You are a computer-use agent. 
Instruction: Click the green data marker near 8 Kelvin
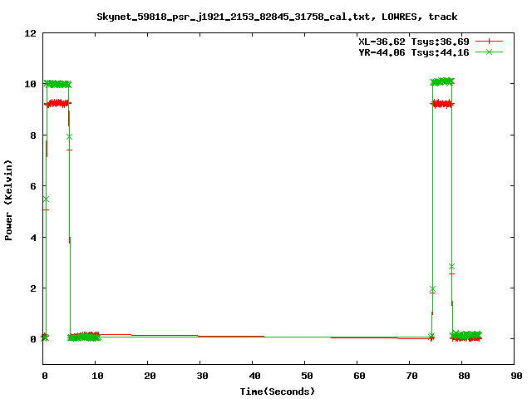(x=69, y=137)
